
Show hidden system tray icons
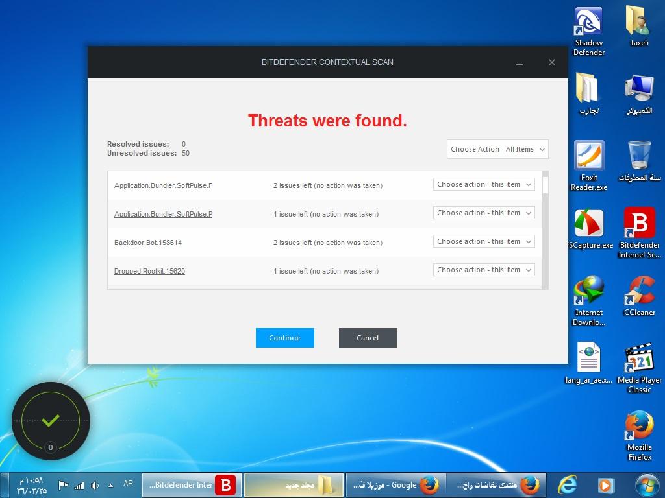point(110,486)
